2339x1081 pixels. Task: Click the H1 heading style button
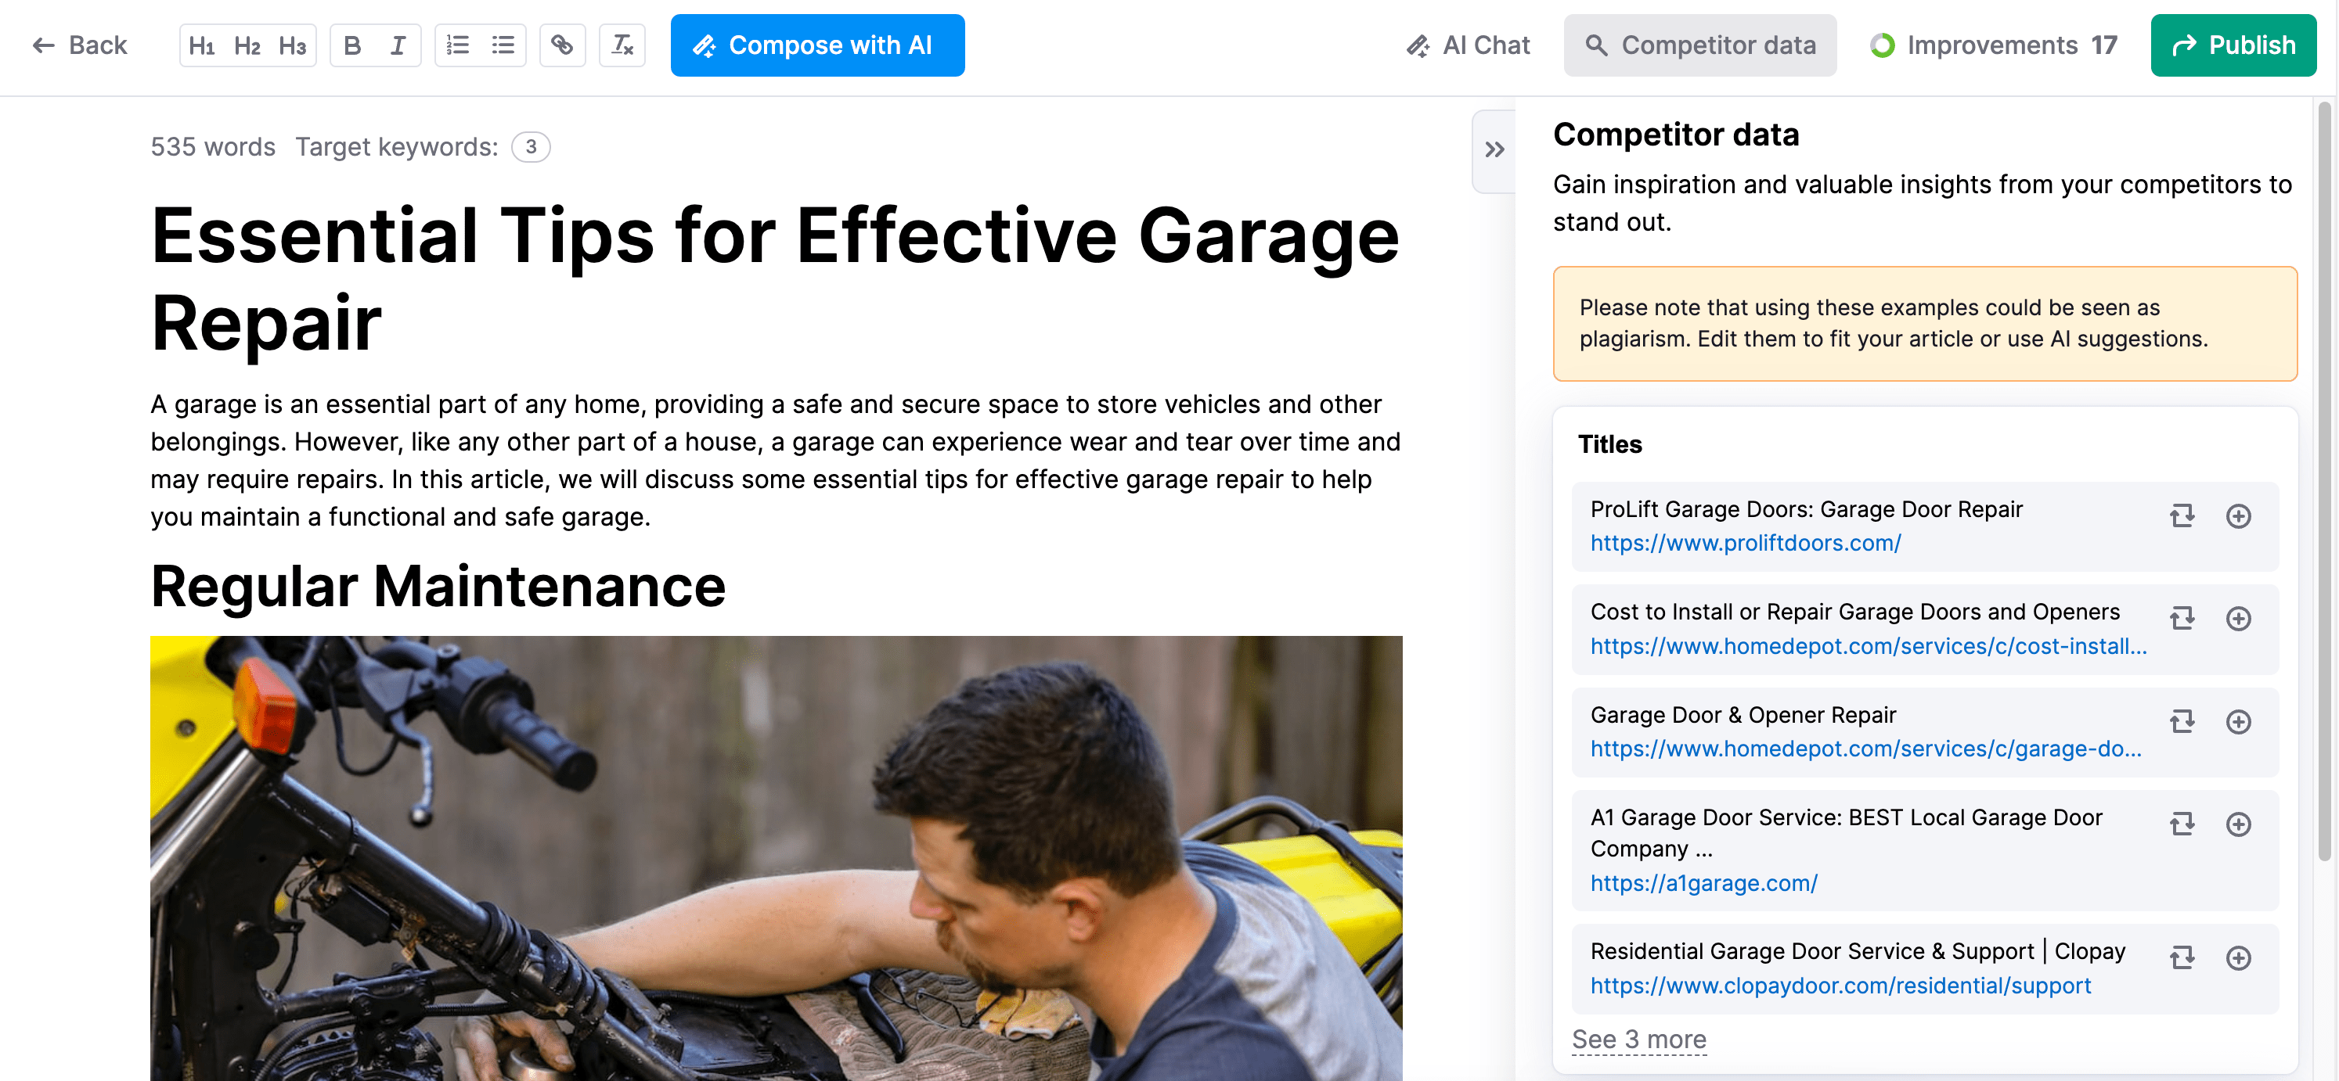(x=198, y=45)
